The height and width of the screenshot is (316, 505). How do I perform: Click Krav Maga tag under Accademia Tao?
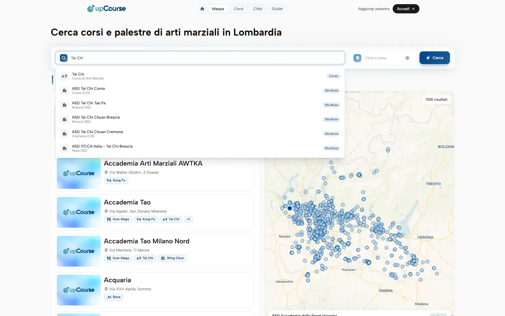coord(118,219)
